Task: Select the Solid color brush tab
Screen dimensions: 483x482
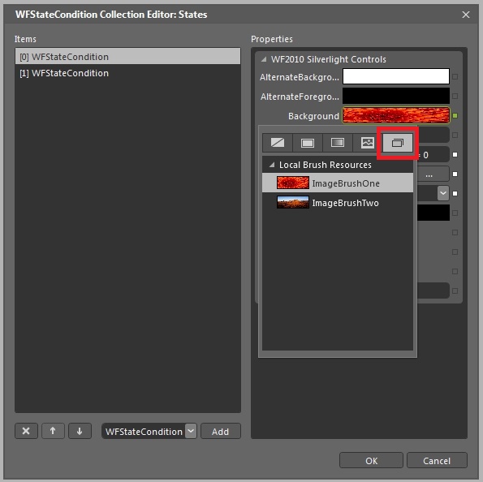Action: point(308,143)
